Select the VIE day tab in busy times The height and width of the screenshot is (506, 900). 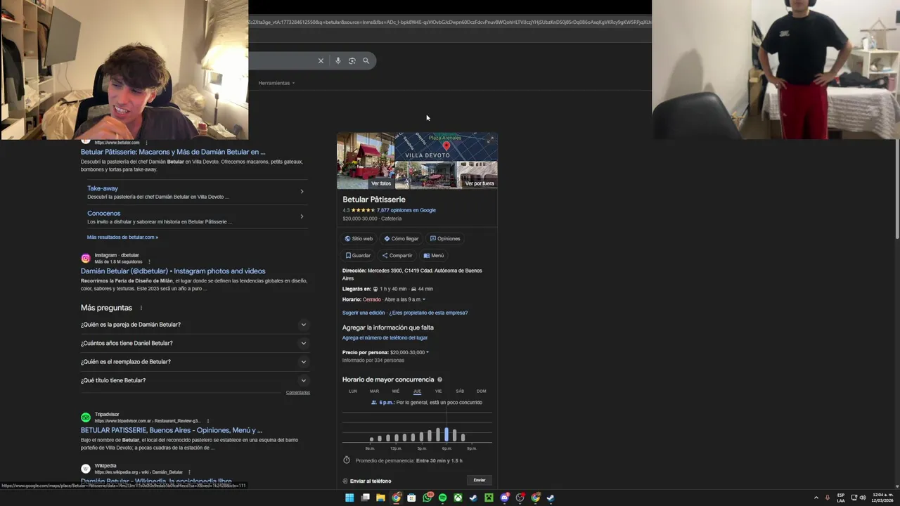click(438, 391)
